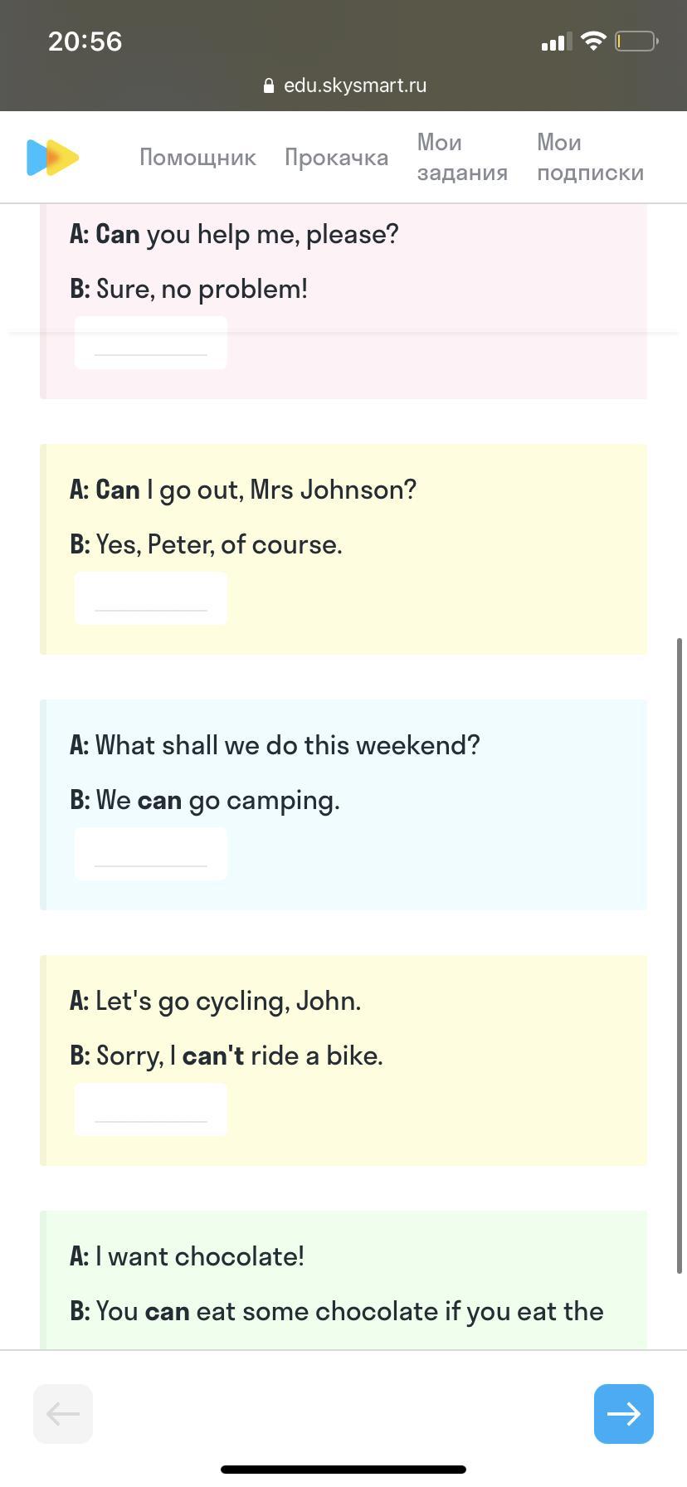Image resolution: width=687 pixels, height=1487 pixels.
Task: Tap dialogue text 'I want chocolate!'
Action: pos(199,1256)
